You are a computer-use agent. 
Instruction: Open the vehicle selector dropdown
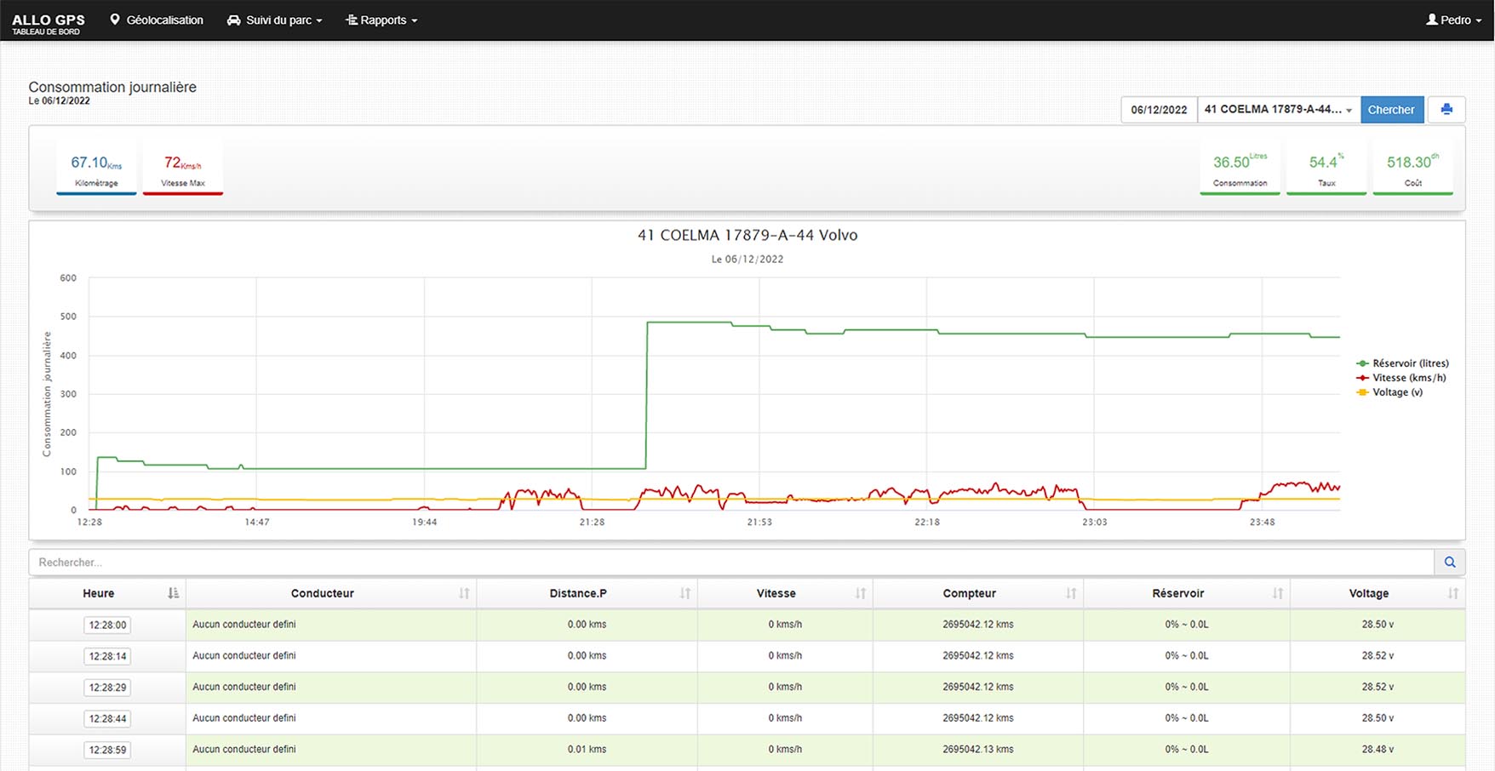tap(1278, 110)
